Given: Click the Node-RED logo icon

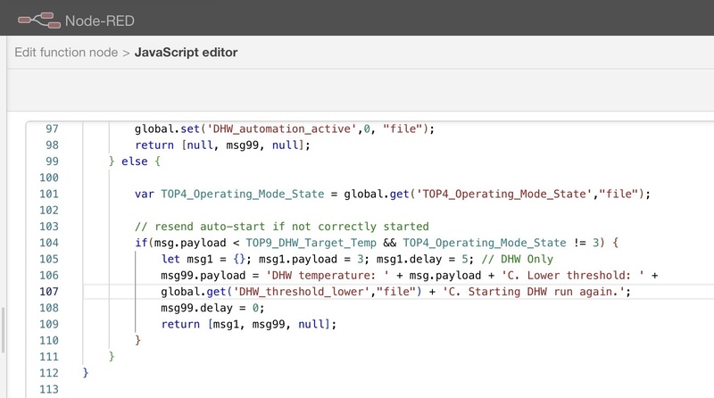Looking at the screenshot, I should pyautogui.click(x=39, y=21).
